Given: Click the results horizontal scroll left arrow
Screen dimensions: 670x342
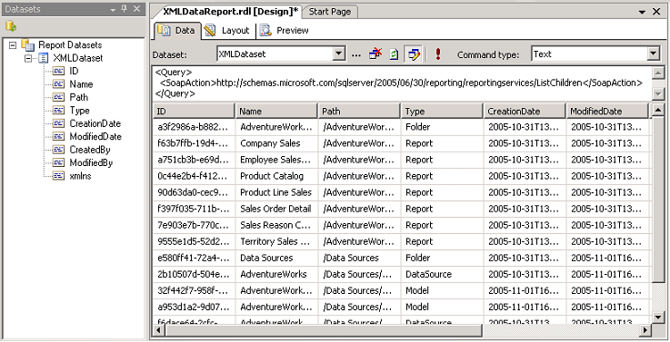Looking at the screenshot, I should coord(159,330).
